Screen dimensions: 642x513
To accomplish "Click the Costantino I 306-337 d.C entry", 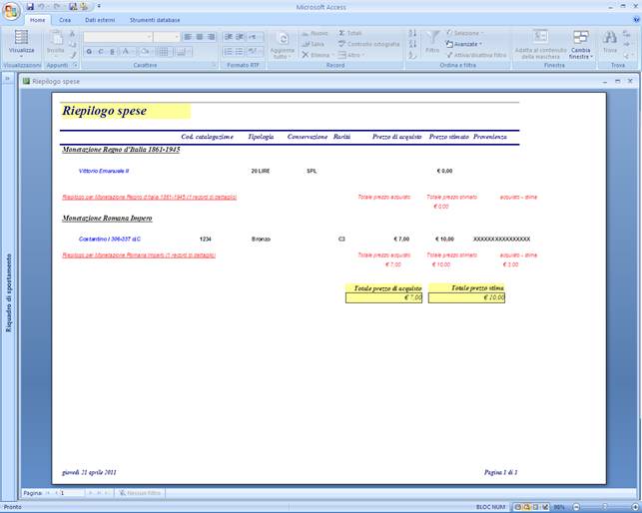I will click(x=110, y=240).
